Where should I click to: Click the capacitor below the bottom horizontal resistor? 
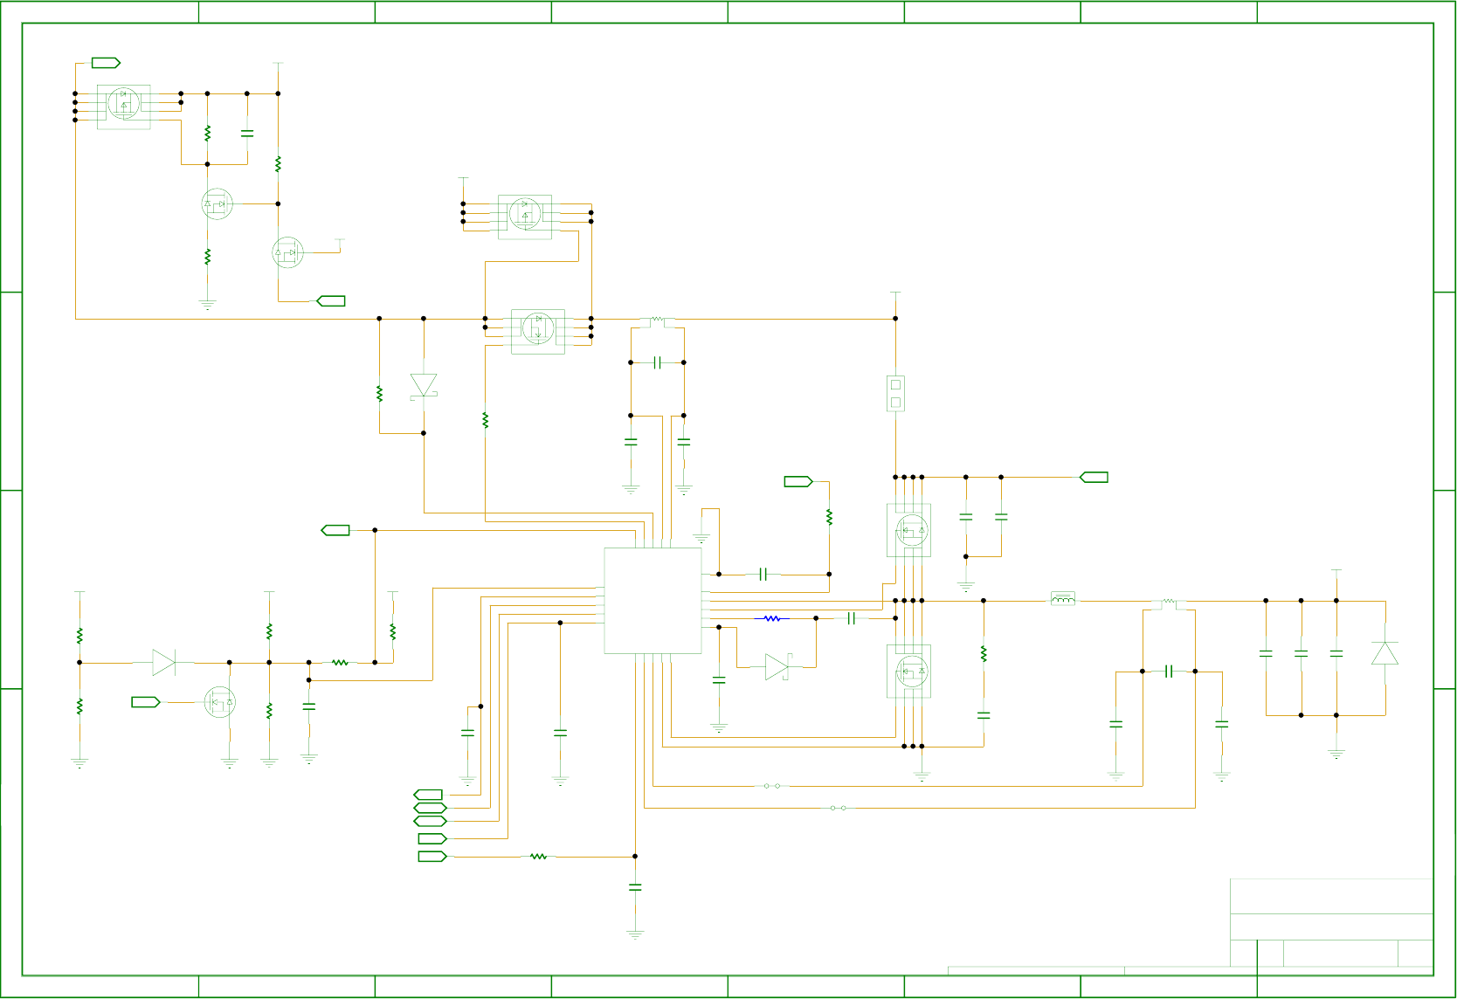635,887
